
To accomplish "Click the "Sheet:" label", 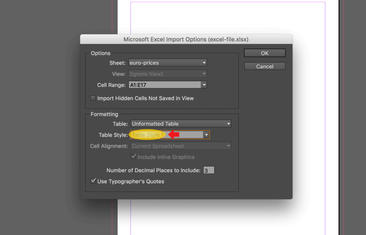I will 117,63.
